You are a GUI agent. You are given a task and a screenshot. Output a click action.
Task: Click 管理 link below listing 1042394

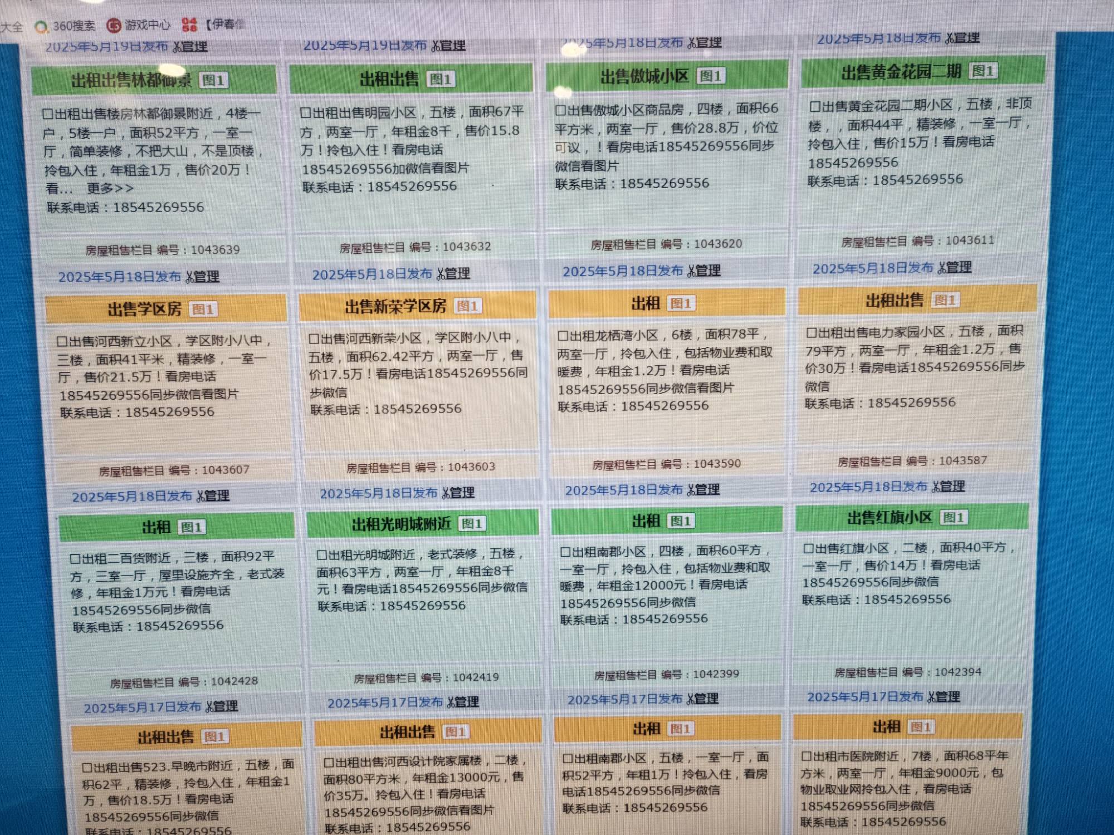pyautogui.click(x=944, y=696)
